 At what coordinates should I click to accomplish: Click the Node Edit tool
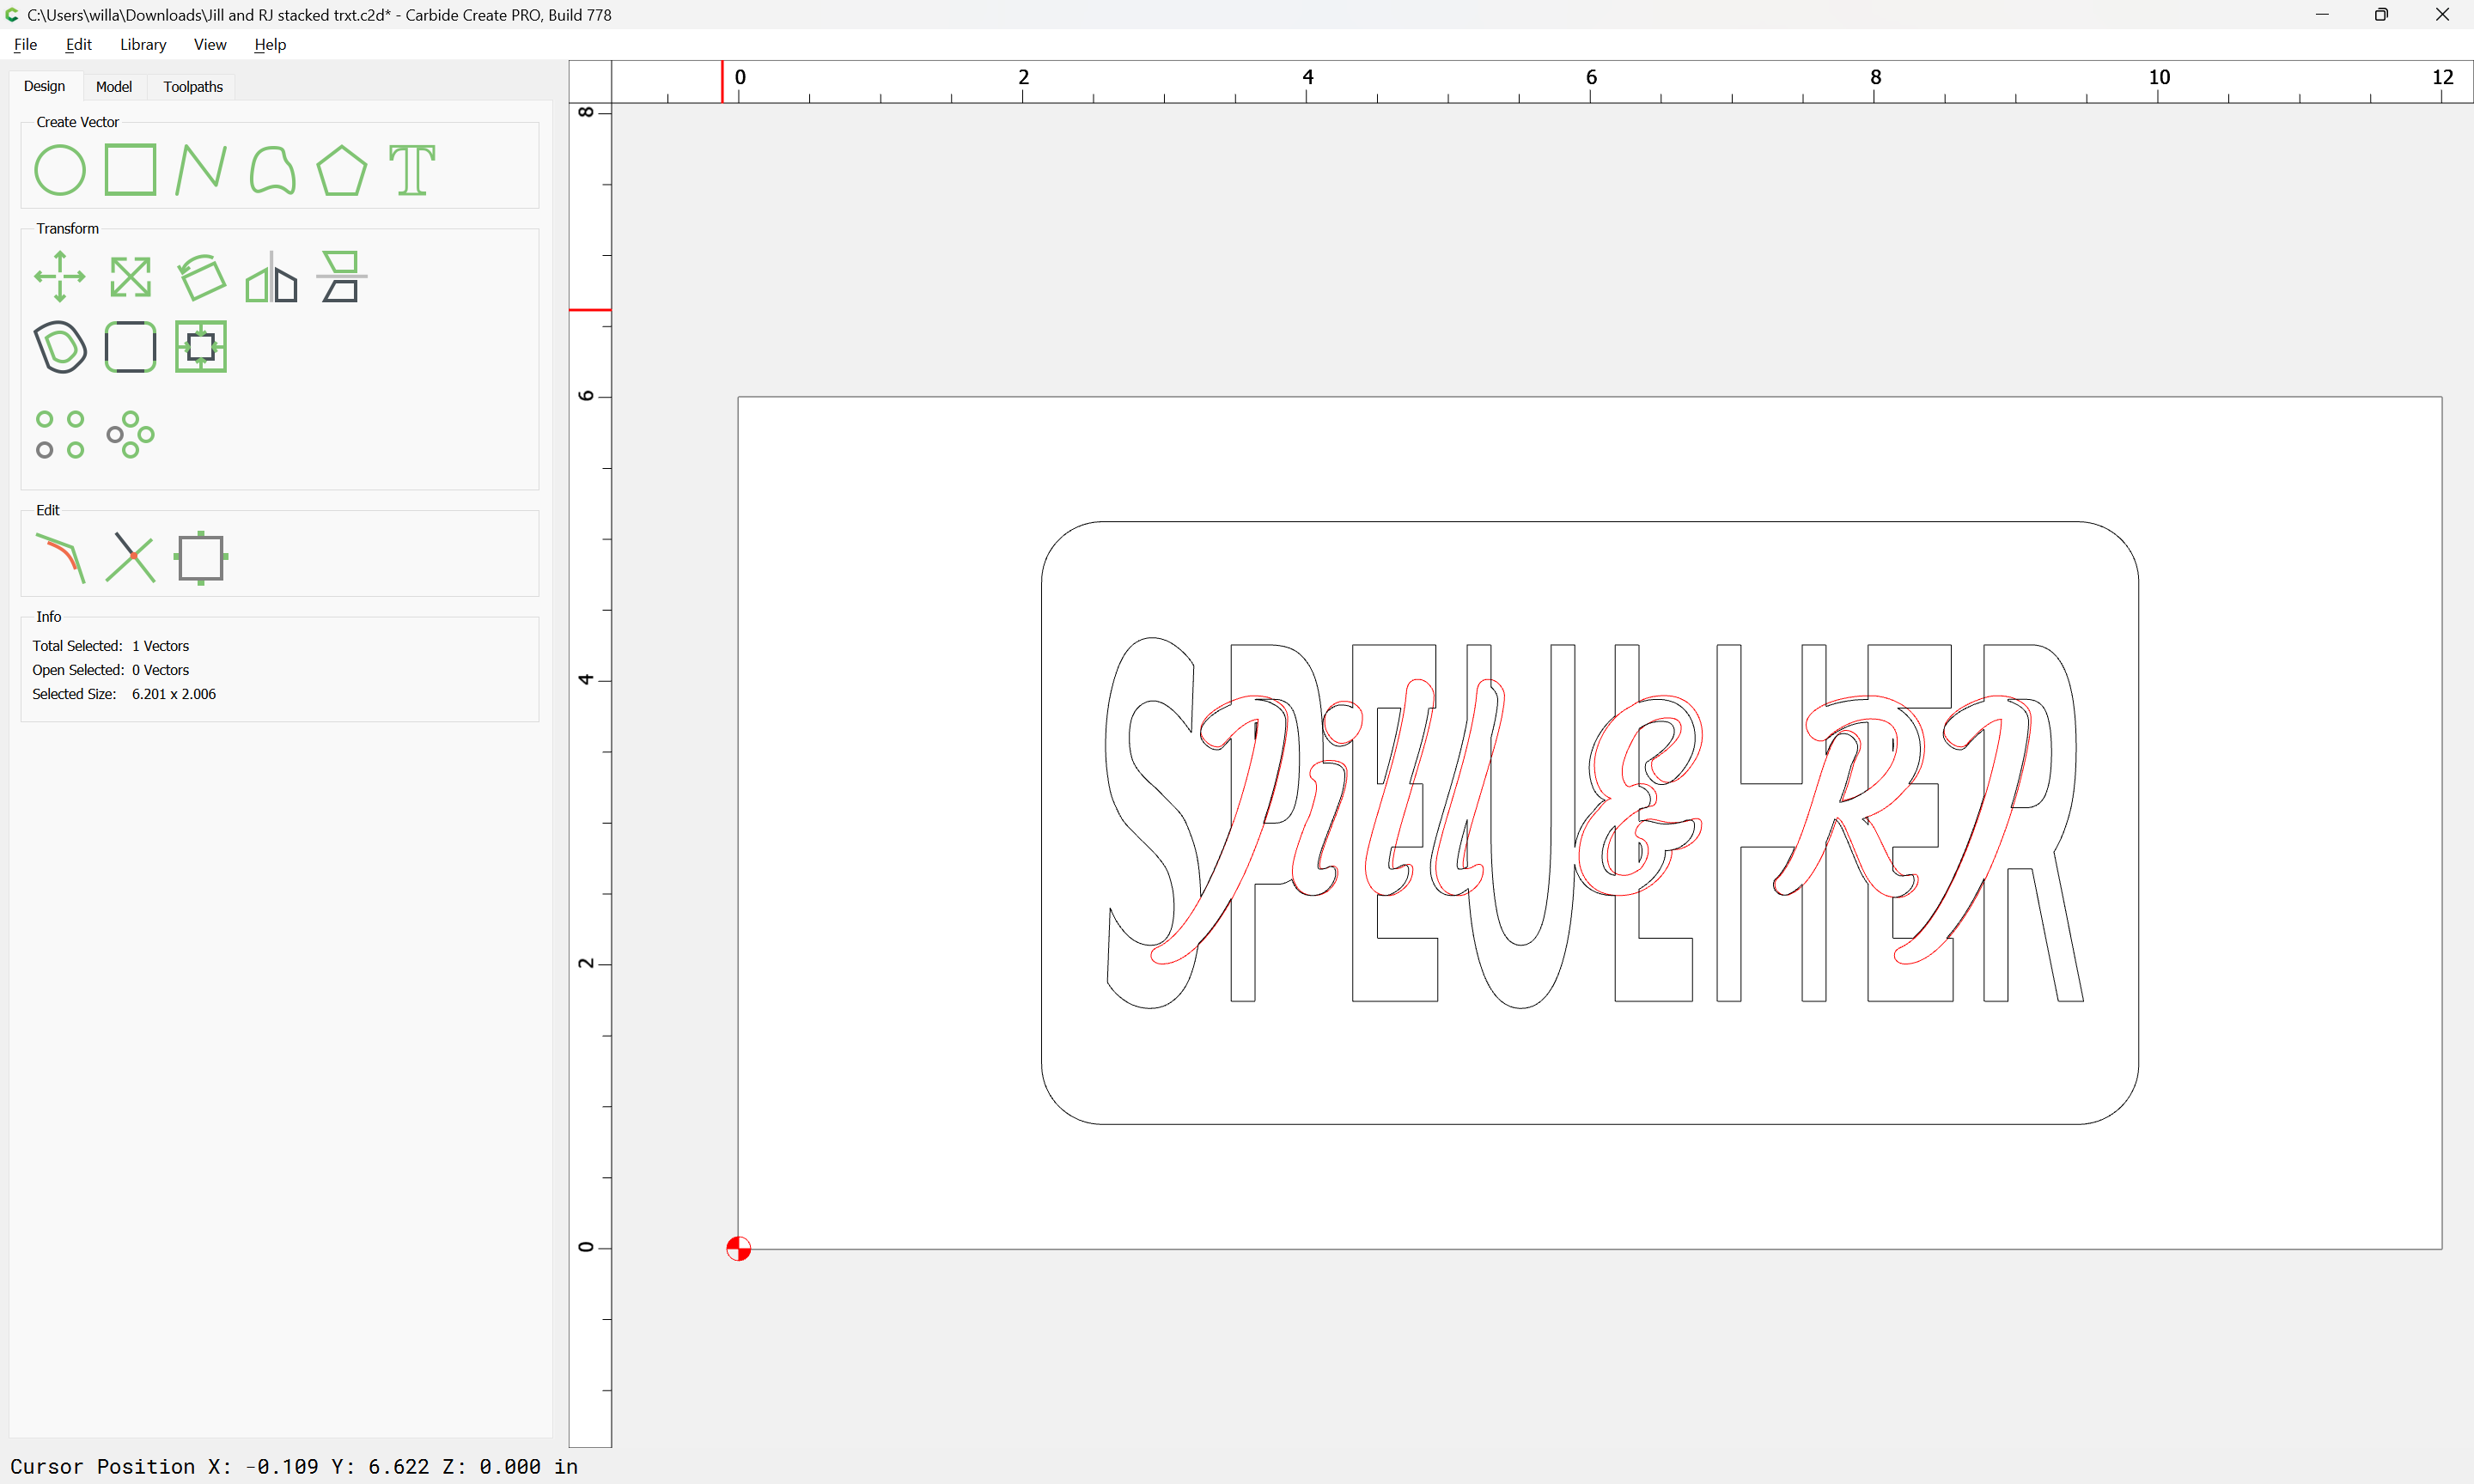click(x=60, y=558)
